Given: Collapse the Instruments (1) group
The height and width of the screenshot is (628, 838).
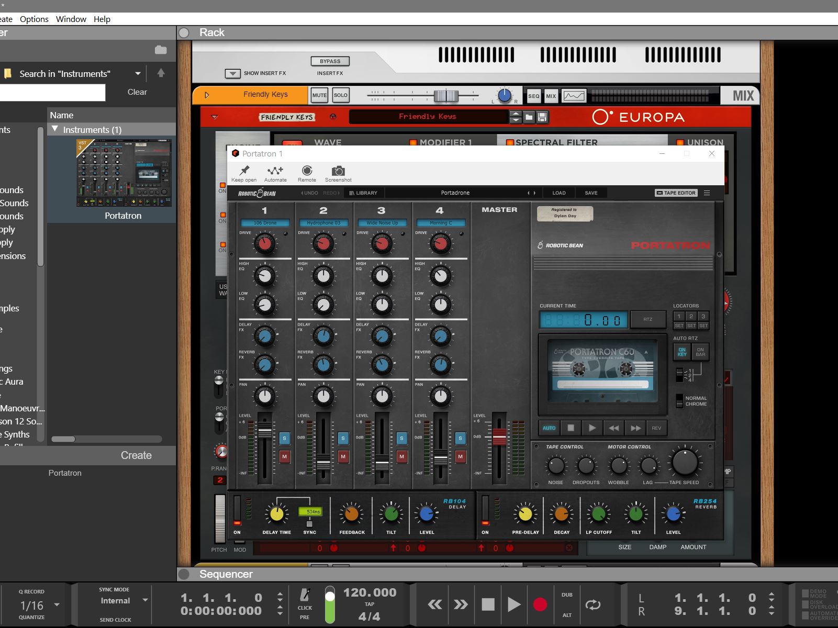Looking at the screenshot, I should pos(55,129).
